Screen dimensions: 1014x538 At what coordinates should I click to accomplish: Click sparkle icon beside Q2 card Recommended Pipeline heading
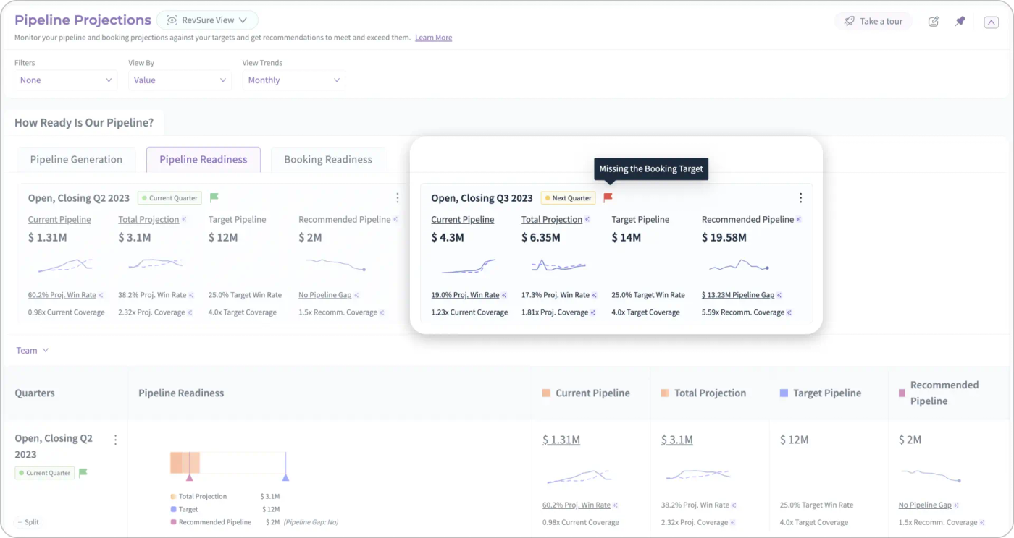click(395, 220)
